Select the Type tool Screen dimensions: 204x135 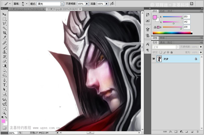4,85
